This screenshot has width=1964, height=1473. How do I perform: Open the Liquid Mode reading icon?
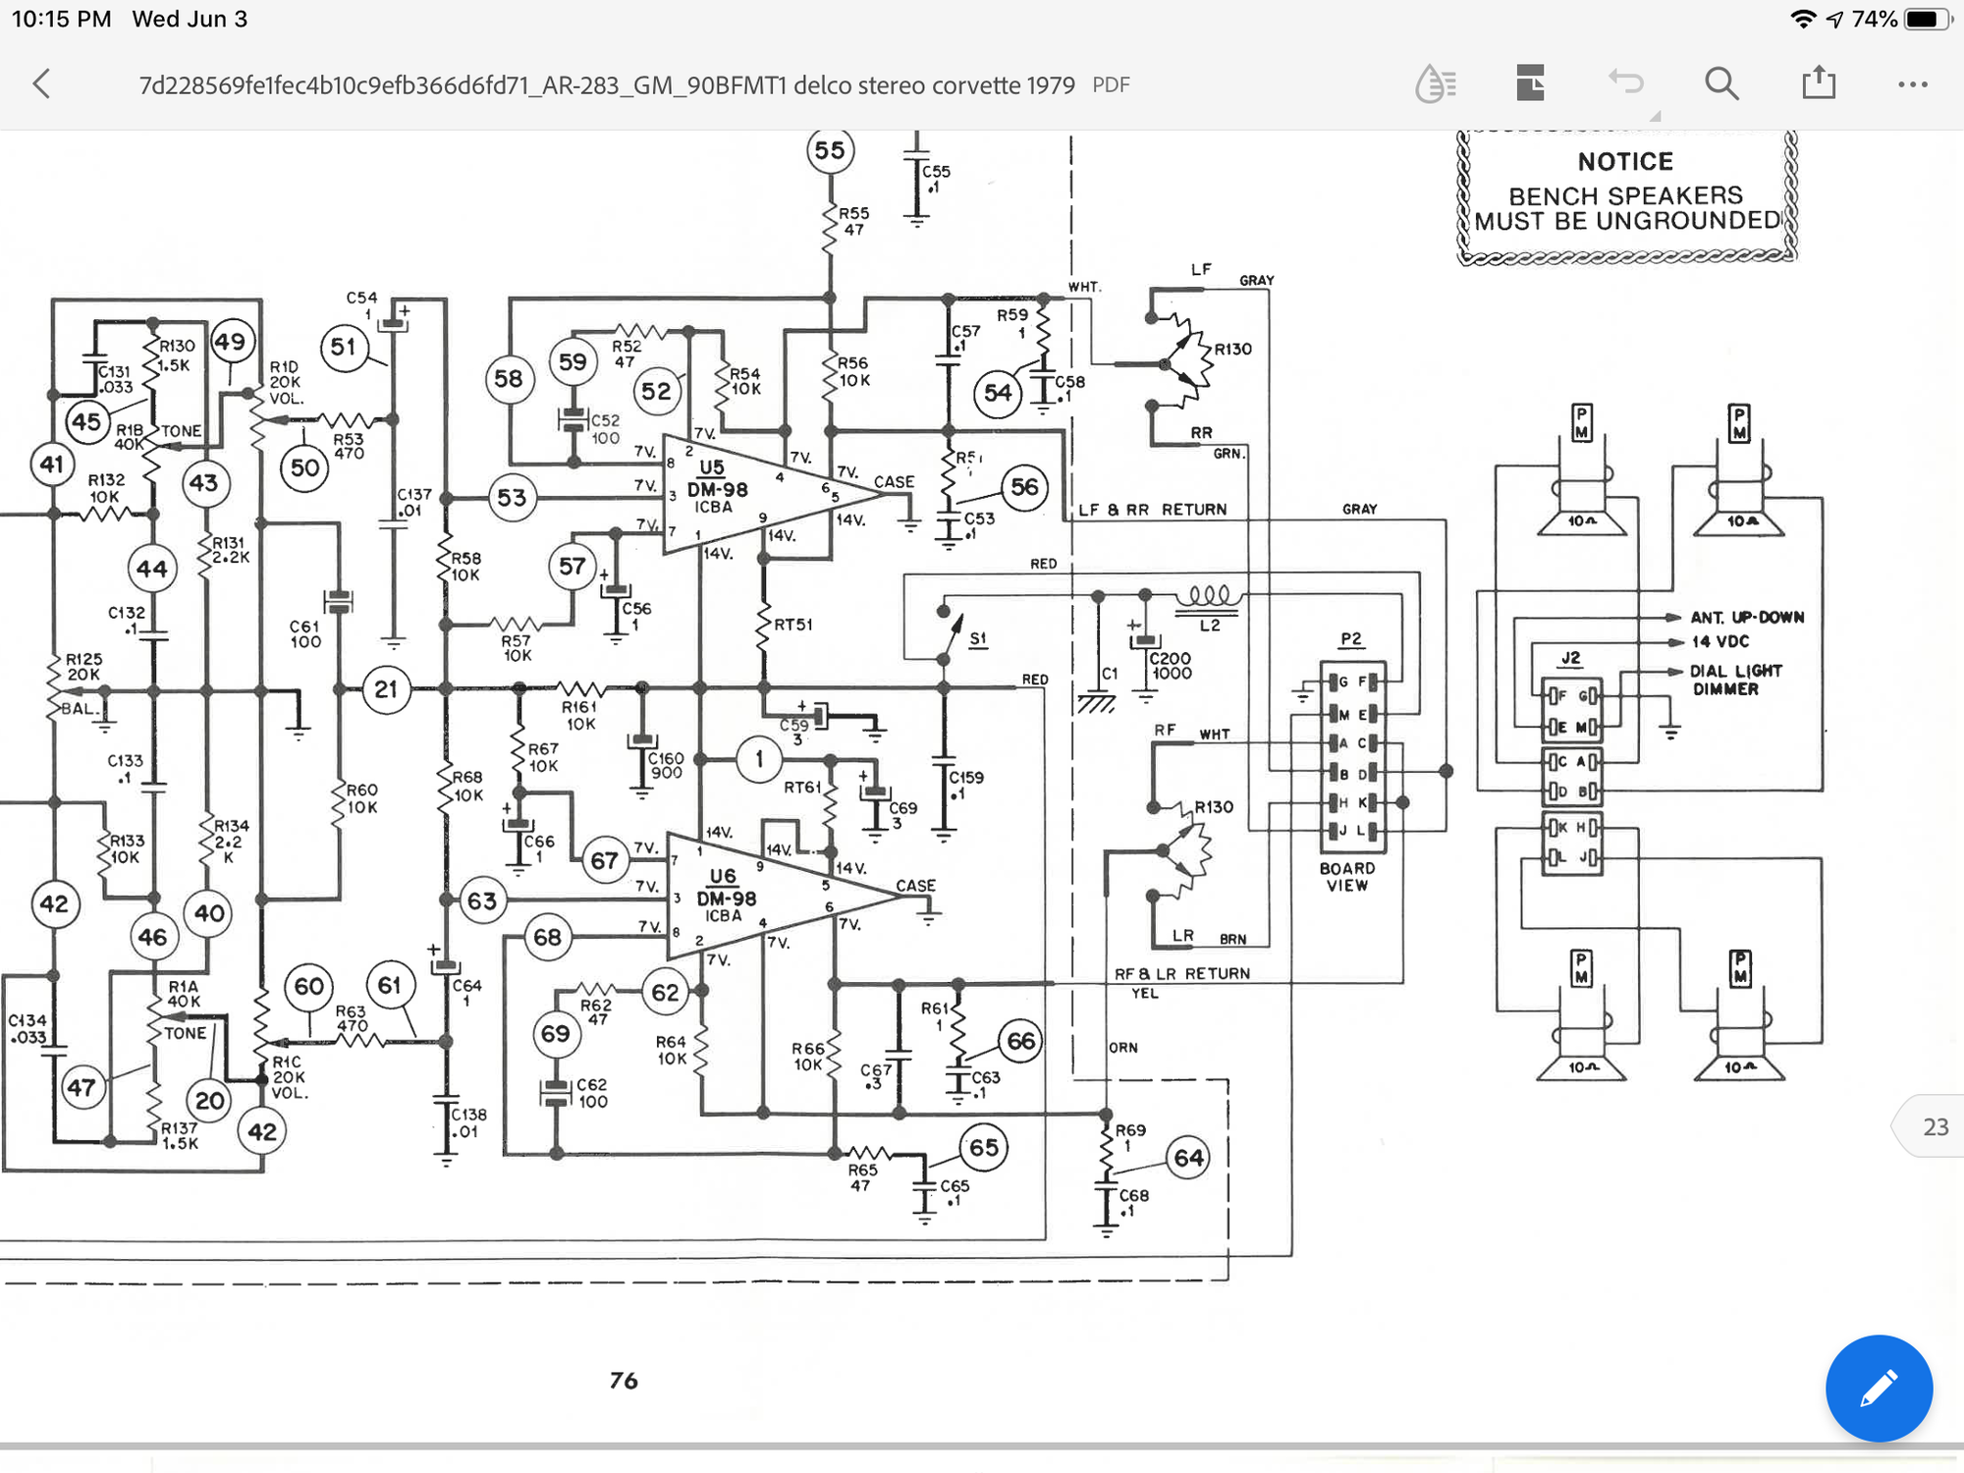pyautogui.click(x=1436, y=83)
